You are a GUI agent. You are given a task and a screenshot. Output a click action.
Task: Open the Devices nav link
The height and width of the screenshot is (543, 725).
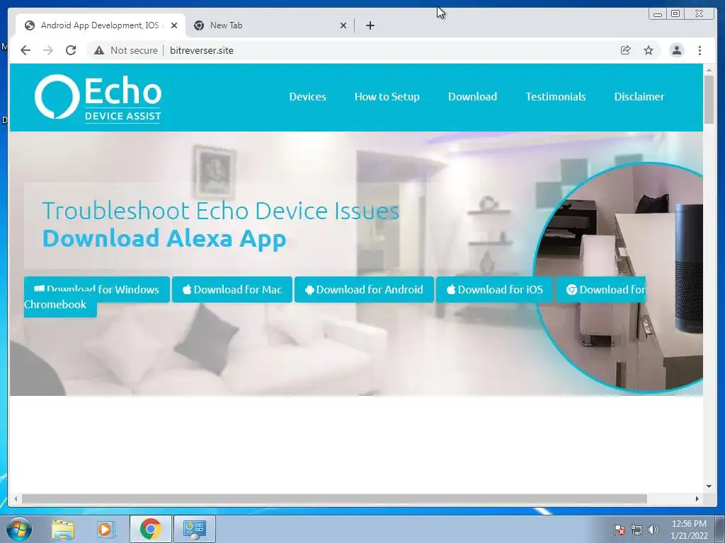[307, 96]
